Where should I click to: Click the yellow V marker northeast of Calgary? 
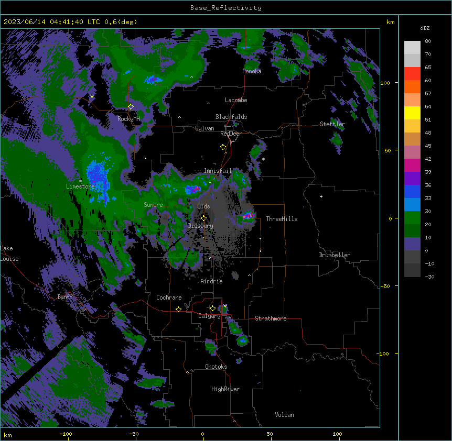(x=225, y=306)
